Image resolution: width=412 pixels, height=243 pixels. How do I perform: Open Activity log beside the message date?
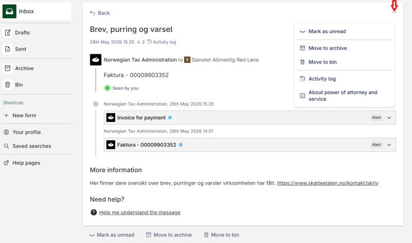pyautogui.click(x=162, y=42)
